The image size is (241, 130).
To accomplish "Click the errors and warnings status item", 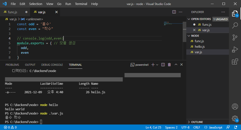I will tap(10, 127).
